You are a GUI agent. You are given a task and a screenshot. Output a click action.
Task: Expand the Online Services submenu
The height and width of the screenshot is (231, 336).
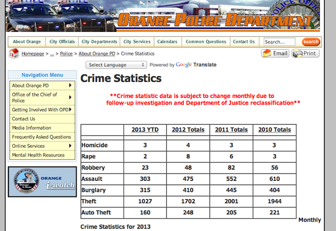[x=70, y=145]
